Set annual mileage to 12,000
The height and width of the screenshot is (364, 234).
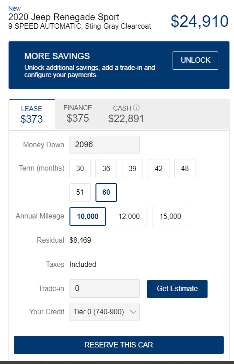(129, 216)
